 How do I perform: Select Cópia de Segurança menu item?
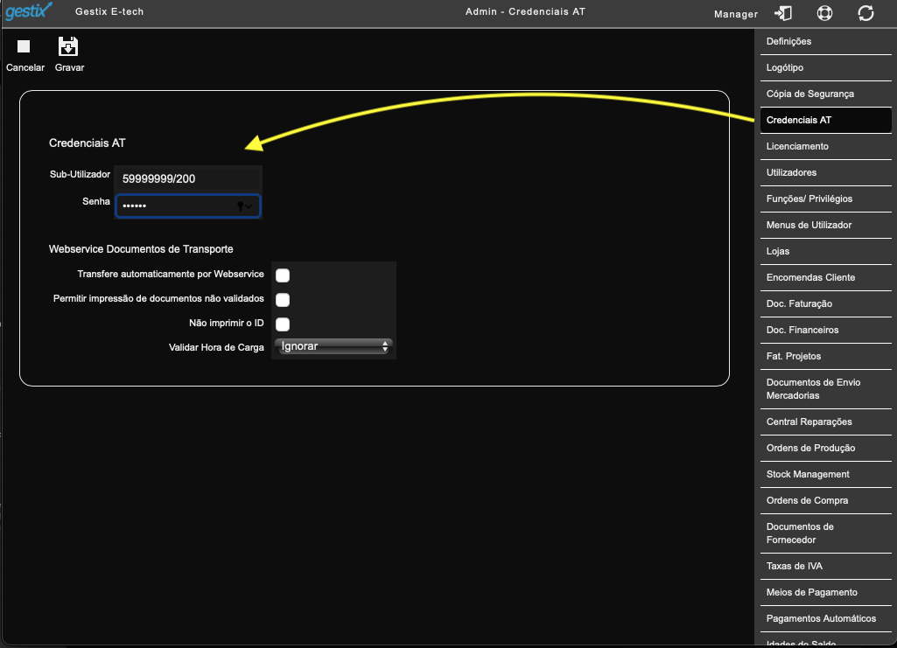(825, 94)
